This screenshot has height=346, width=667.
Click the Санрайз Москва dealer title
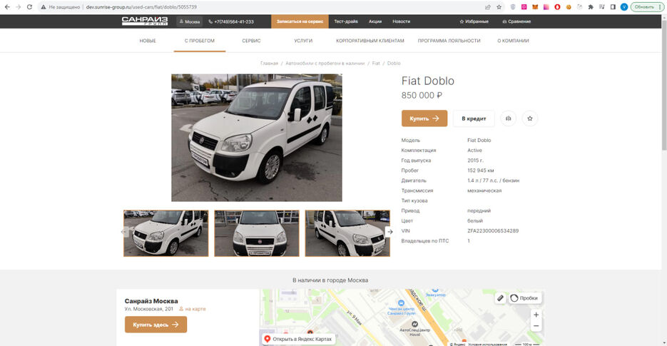tap(151, 301)
